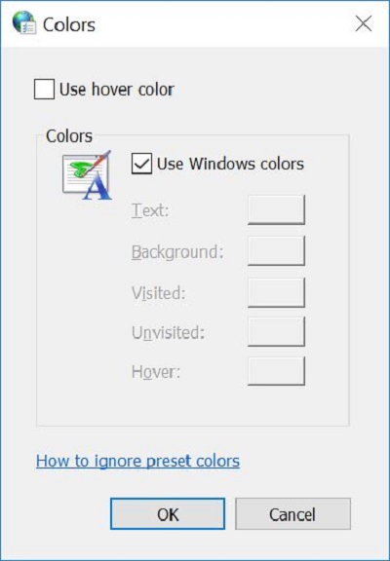Click the 'Unvisited:' field label
The image size is (390, 561).
click(x=168, y=332)
